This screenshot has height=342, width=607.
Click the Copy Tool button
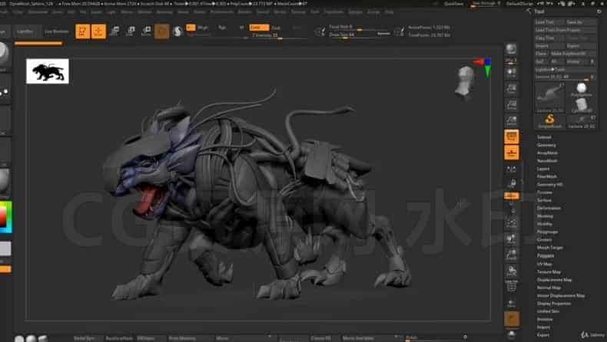coord(549,38)
